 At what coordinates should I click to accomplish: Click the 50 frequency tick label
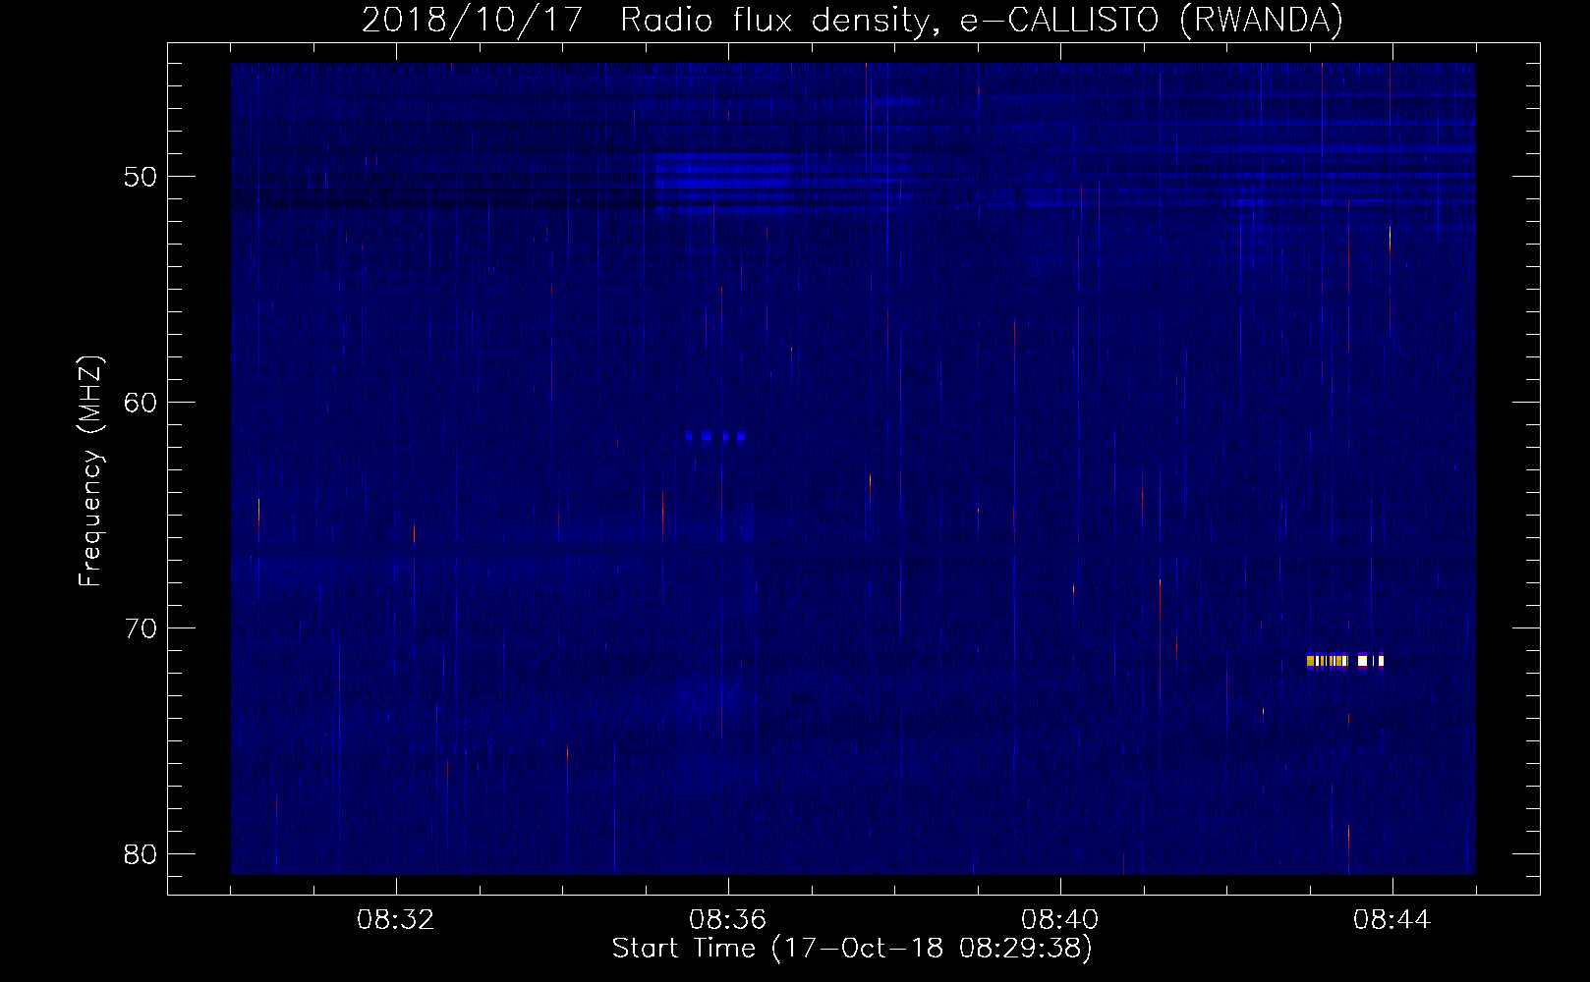[x=142, y=177]
